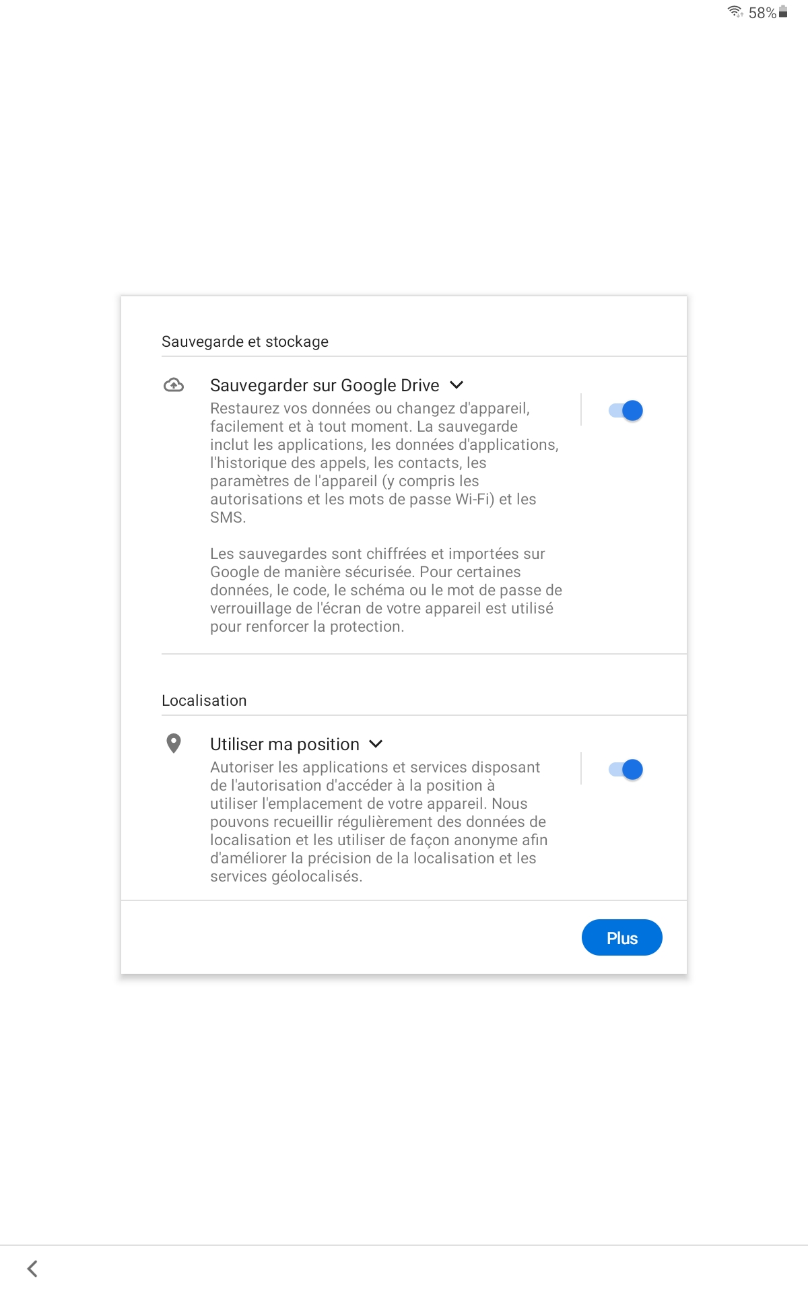Click vertical divider beside Google Drive toggle
The image size is (808, 1293).
[581, 409]
